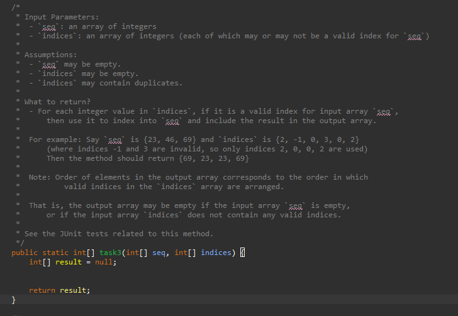This screenshot has height=316, width=458.
Task: Click 'For each integer value in `indices`' line
Action: 218,111
